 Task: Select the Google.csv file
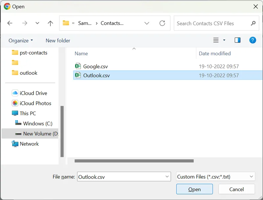coord(95,66)
